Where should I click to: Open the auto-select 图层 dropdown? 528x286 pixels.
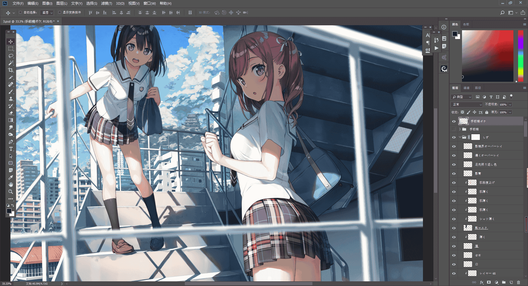(x=47, y=13)
